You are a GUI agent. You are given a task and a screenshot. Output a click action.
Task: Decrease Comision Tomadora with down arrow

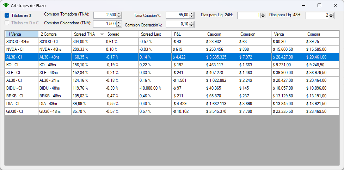(119, 17)
